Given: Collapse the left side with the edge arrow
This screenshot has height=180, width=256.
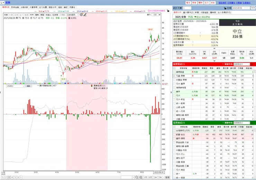Looking at the screenshot, I should tap(0, 92).
